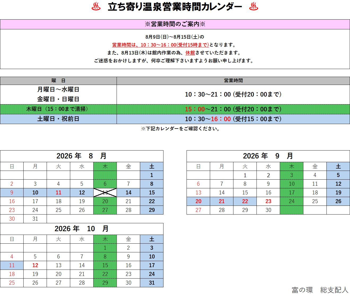Click the 2026年 10月 calendar header

(82, 229)
